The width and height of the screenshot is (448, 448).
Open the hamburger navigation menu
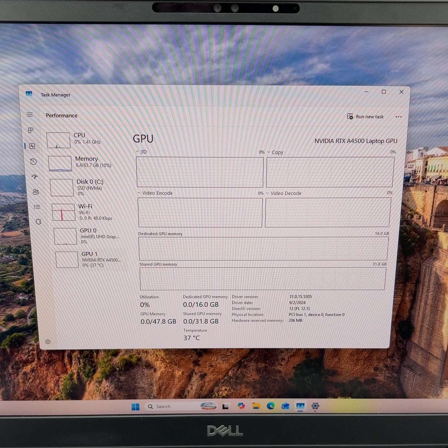(30, 115)
